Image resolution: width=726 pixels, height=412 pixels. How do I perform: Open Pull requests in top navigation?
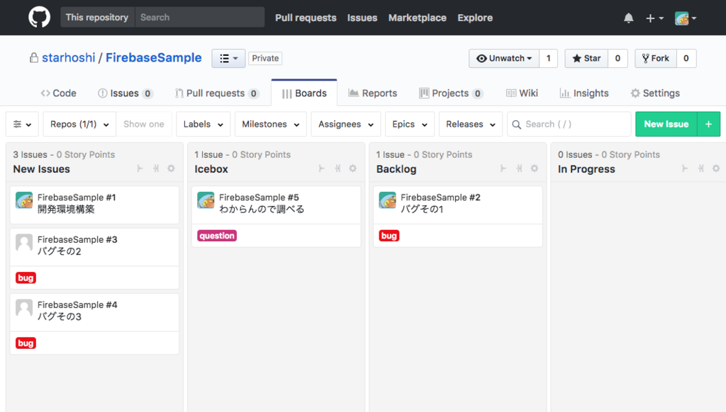click(x=306, y=18)
